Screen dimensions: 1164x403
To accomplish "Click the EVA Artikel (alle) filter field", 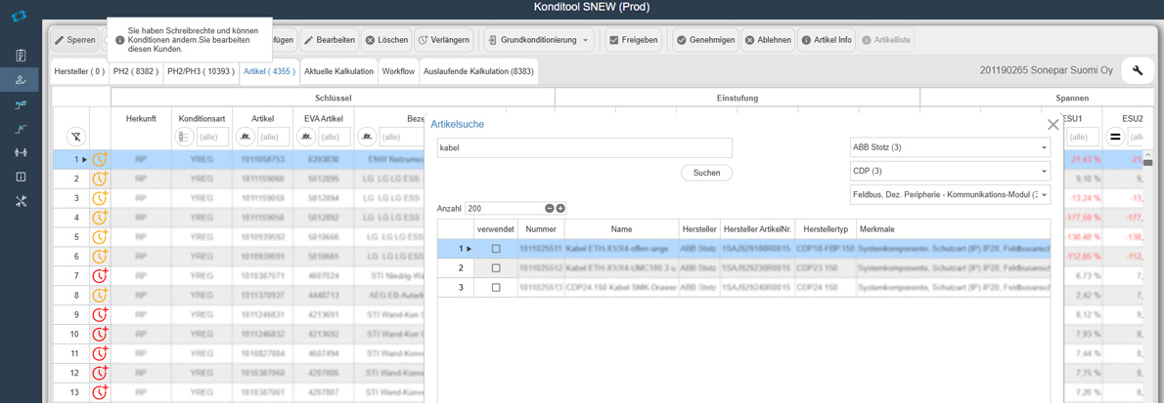I will pyautogui.click(x=335, y=137).
